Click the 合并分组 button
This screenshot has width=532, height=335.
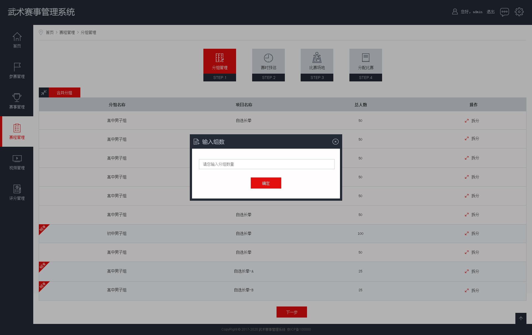(65, 92)
